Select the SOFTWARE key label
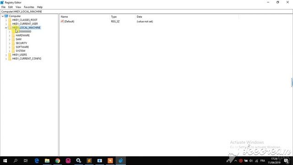Image resolution: width=293 pixels, height=165 pixels. (22, 47)
